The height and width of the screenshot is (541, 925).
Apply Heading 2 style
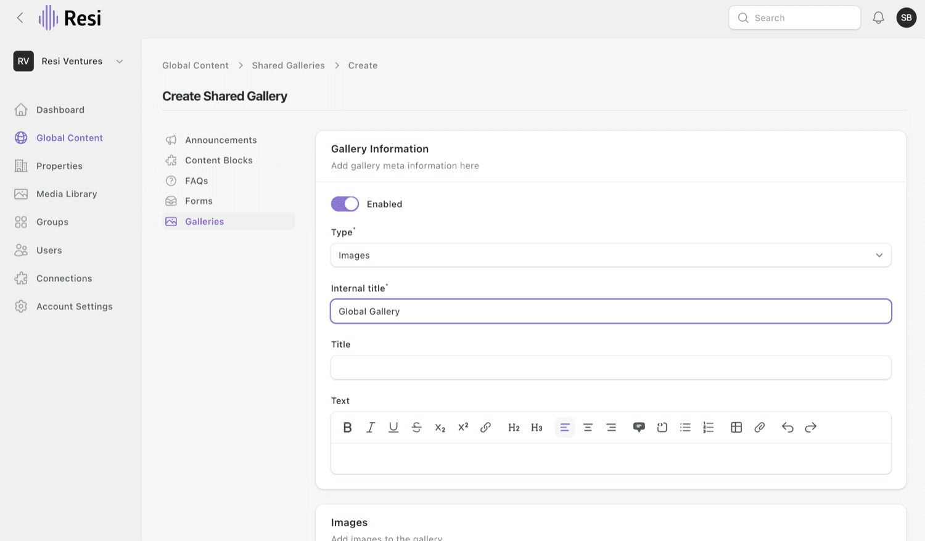click(514, 428)
